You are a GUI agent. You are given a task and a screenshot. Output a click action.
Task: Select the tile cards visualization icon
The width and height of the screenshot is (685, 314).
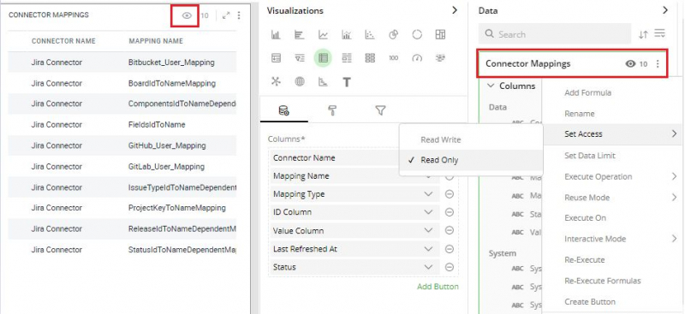[370, 58]
